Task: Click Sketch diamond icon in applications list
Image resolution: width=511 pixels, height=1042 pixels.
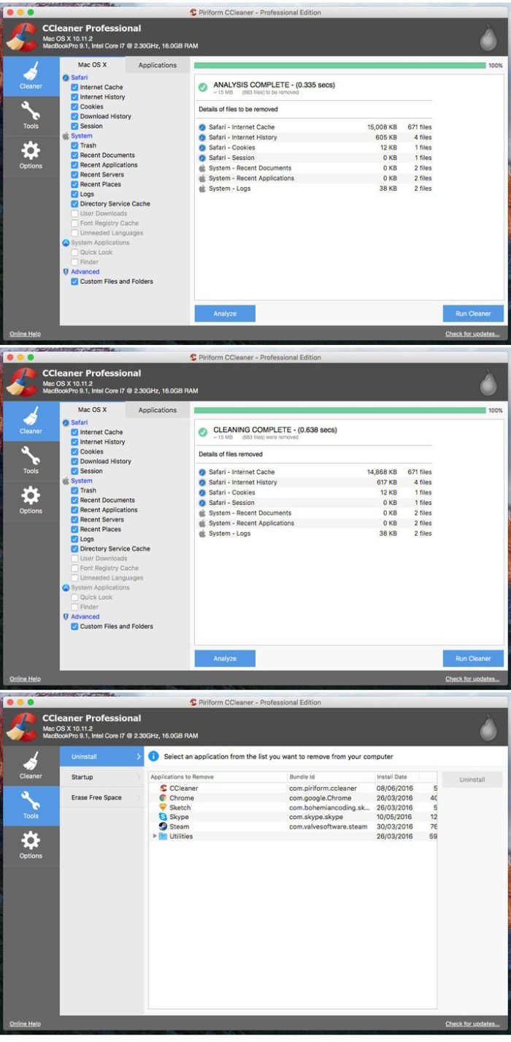Action: [164, 807]
